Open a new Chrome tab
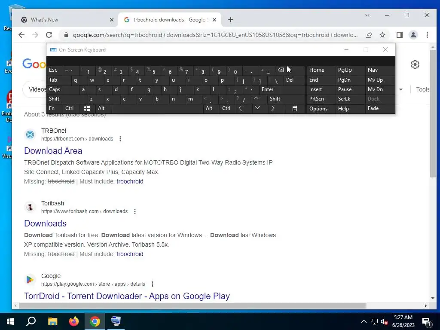440x330 pixels. pyautogui.click(x=230, y=20)
